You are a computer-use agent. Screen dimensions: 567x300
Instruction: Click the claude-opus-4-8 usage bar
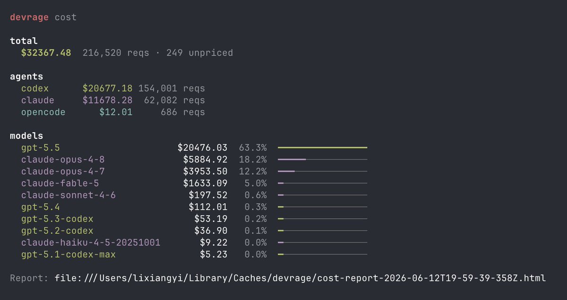322,160
